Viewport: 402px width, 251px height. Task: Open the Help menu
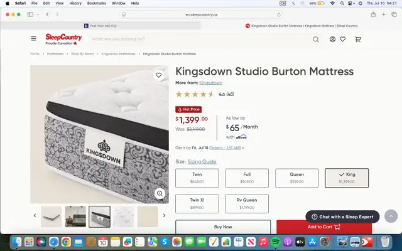[135, 3]
